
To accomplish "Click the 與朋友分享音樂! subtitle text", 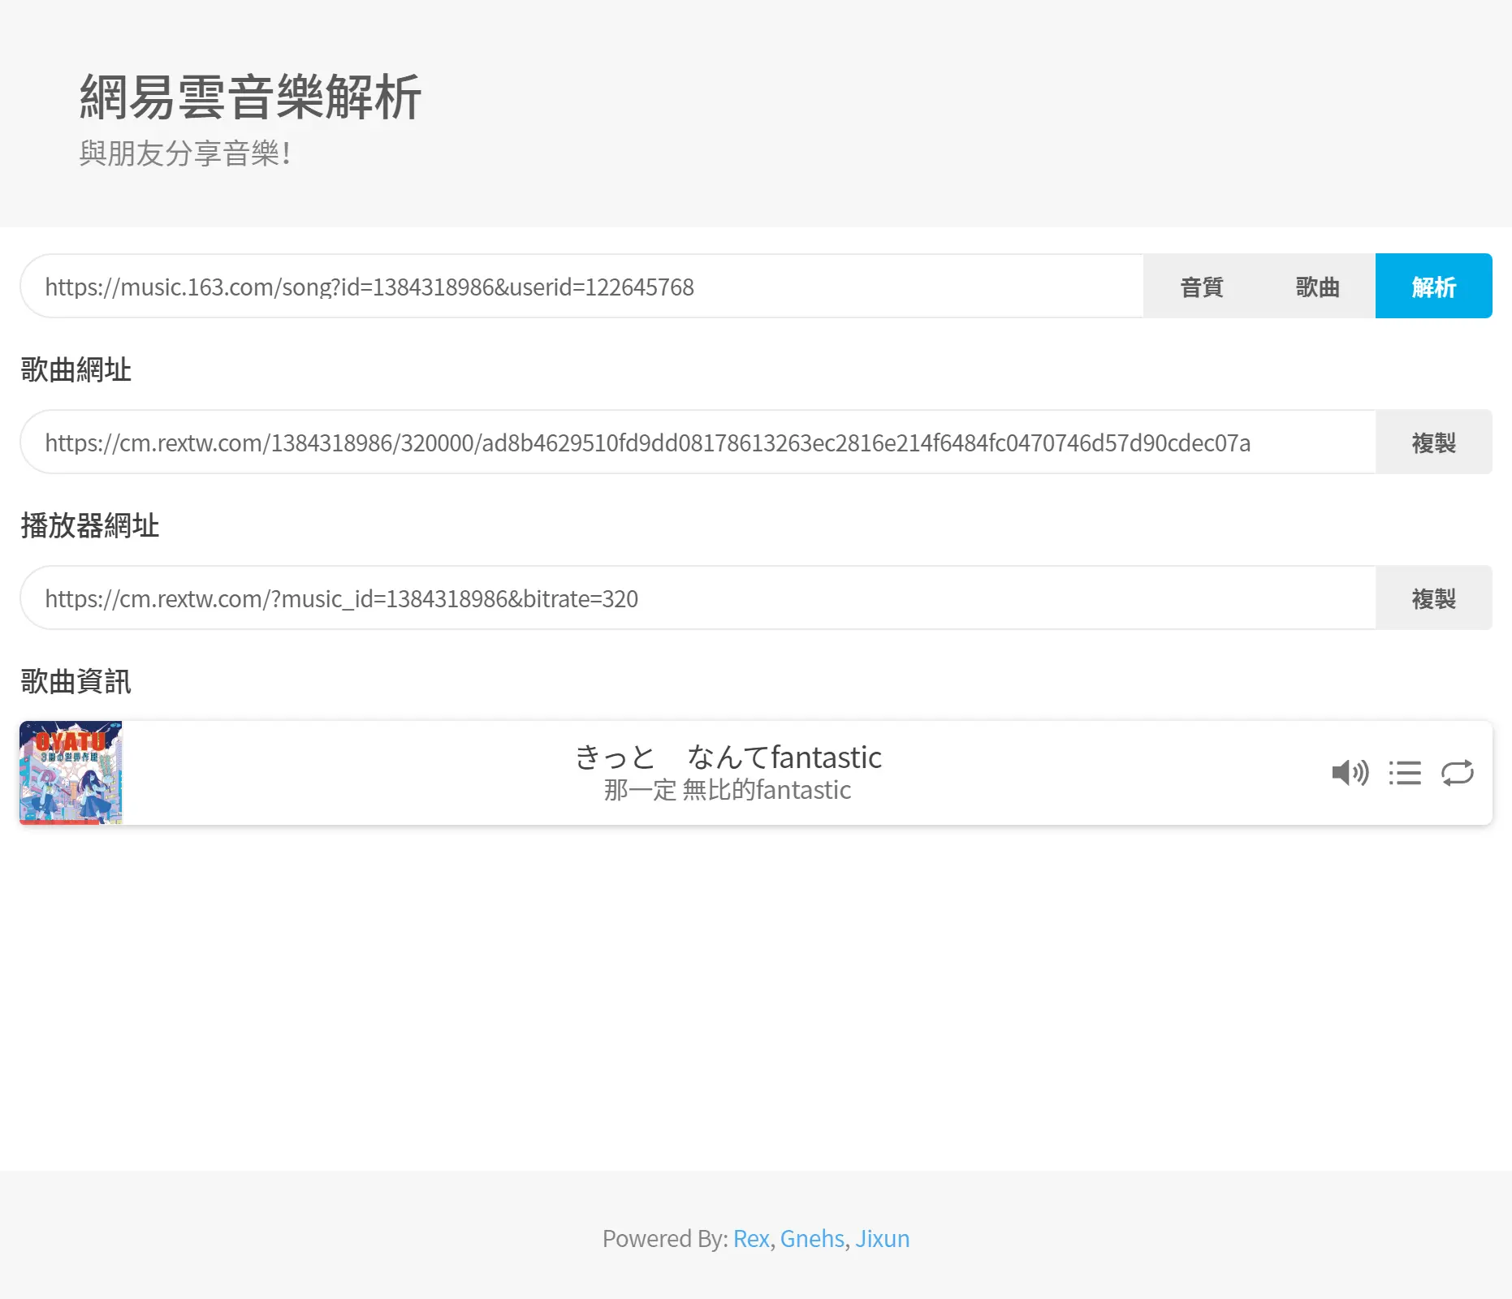I will click(184, 153).
